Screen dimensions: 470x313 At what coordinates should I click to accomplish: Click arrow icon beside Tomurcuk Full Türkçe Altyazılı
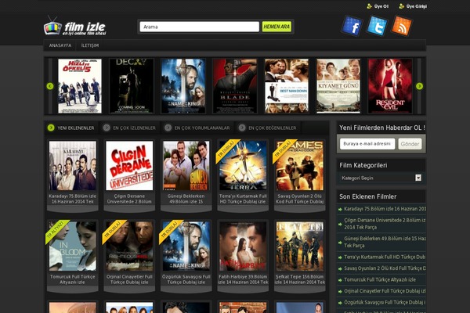(x=340, y=280)
